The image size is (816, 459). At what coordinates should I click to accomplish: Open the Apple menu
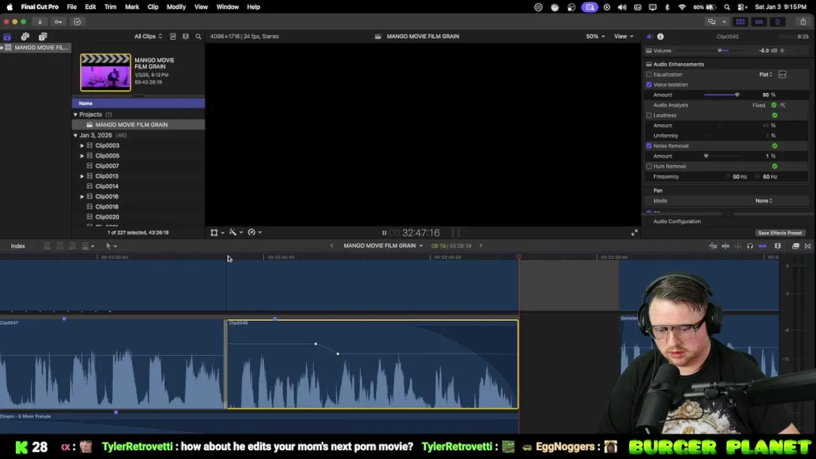[10, 7]
